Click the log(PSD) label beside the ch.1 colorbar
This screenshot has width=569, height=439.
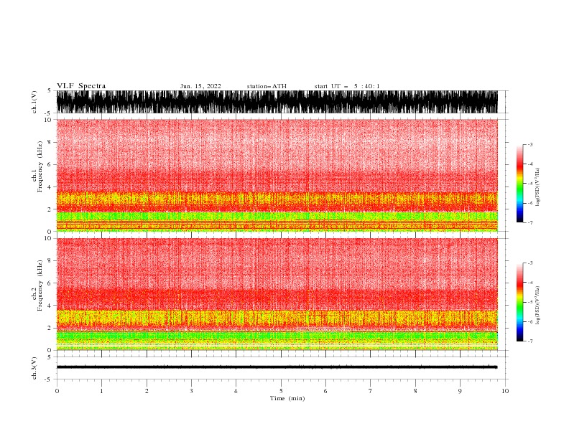(537, 187)
